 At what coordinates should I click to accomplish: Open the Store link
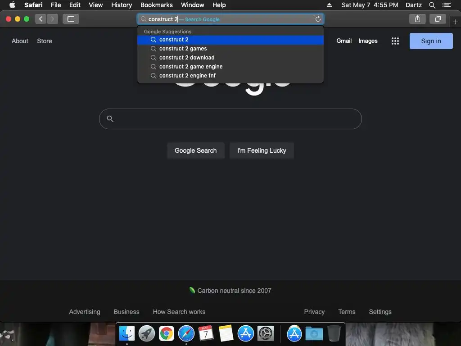pos(45,41)
